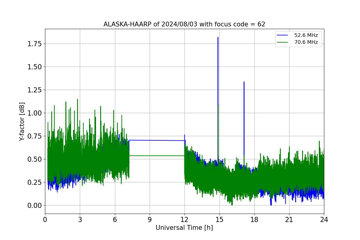Click the 1.00 y-axis tick label
360x240 pixels.
tap(34, 113)
